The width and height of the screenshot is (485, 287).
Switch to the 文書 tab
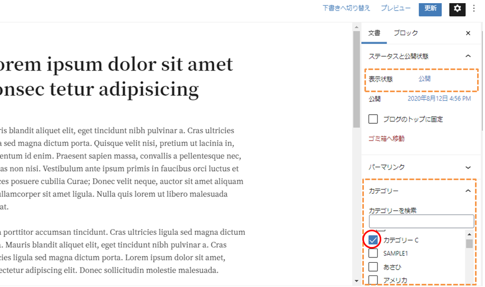point(374,33)
